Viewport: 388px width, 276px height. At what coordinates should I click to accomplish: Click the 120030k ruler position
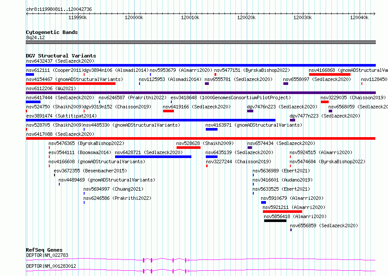303,17
